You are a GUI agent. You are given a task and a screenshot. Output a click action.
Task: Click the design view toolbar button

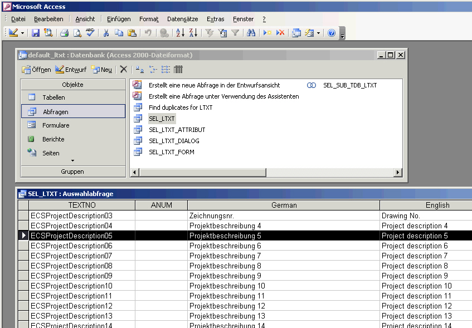tap(13, 32)
